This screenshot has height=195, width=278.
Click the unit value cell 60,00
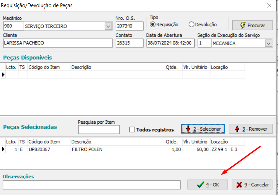click(196, 149)
